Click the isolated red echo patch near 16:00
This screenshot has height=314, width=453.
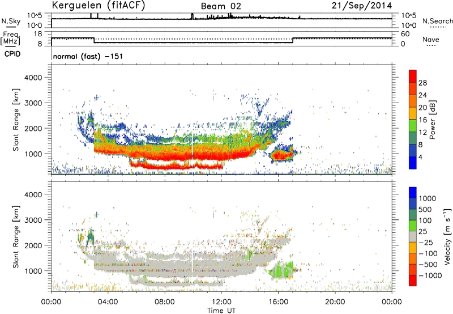[x=281, y=155]
